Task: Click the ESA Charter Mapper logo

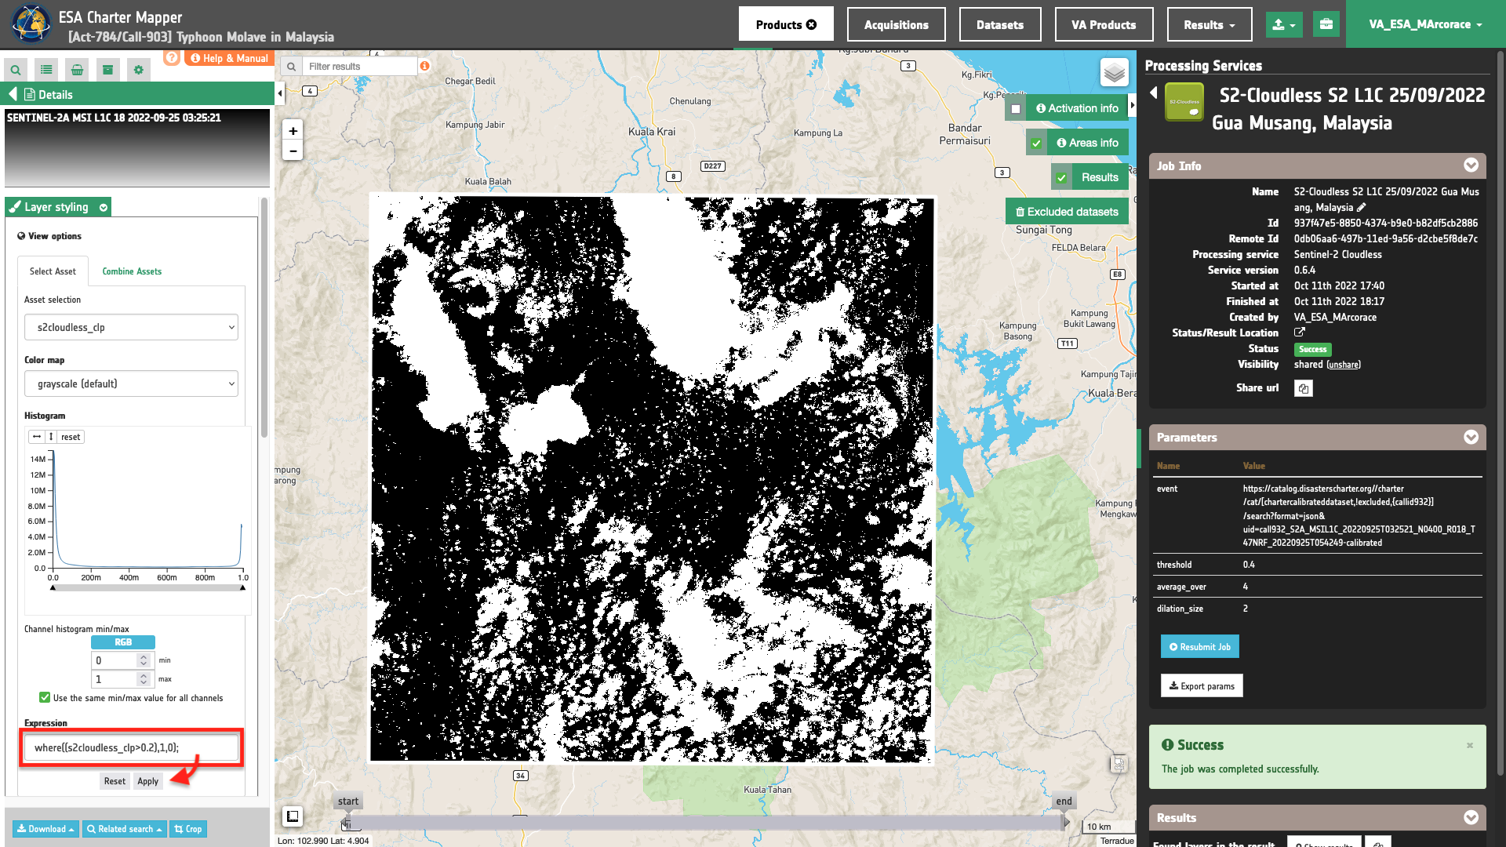Action: tap(31, 24)
